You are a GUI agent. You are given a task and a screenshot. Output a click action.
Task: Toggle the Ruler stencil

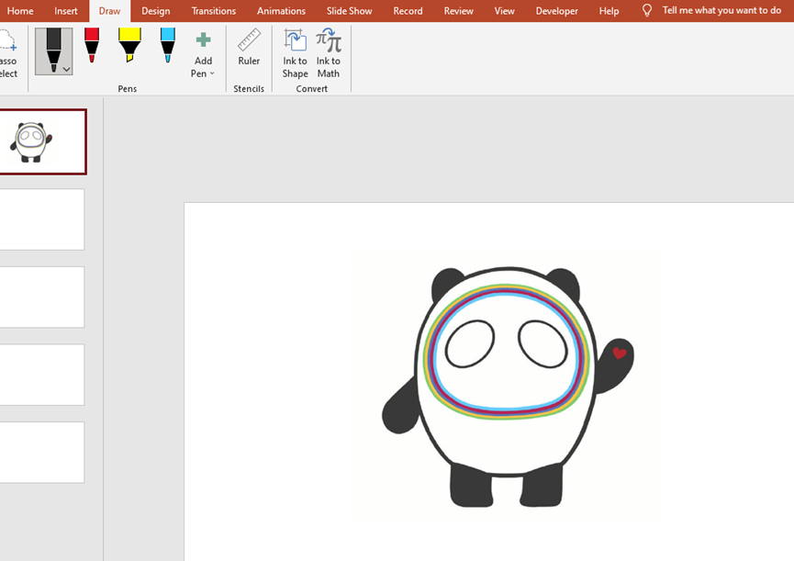[249, 48]
